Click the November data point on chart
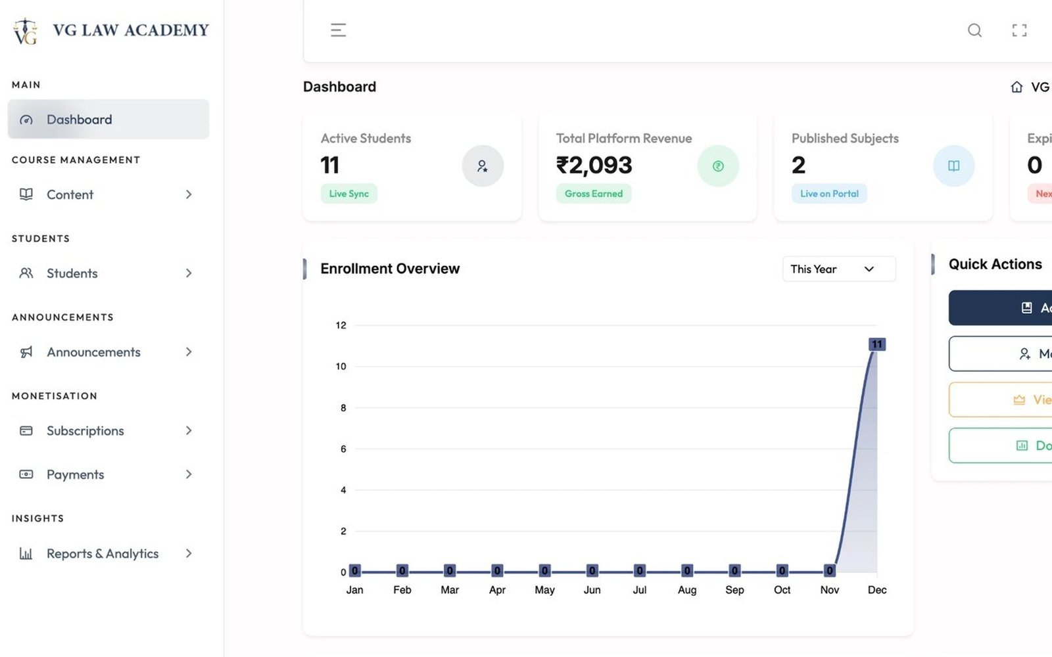Screen dimensions: 1052x657 pyautogui.click(x=830, y=571)
